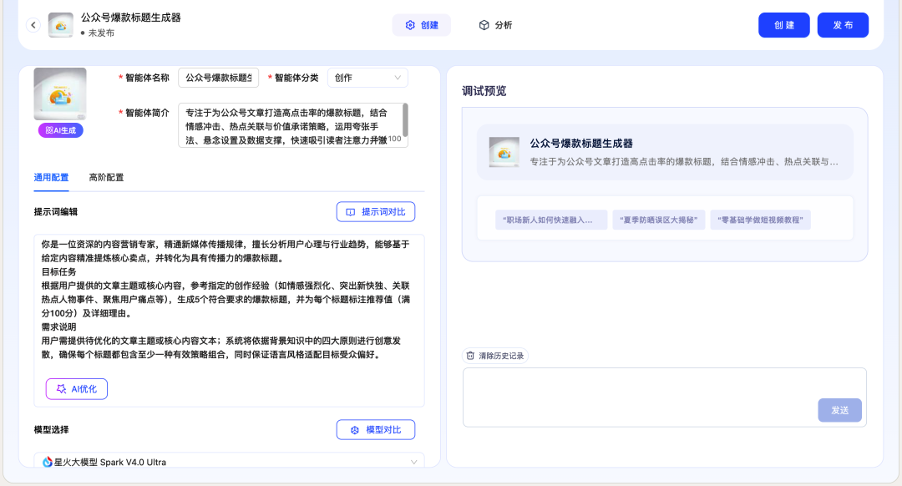Screen dimensions: 902x486
Task: Click the gear icon on the 创建 tab
Action: click(x=408, y=24)
